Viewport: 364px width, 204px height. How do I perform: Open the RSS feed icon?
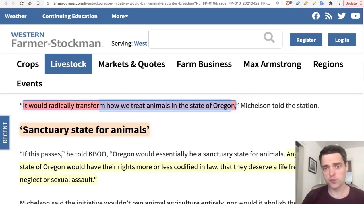pyautogui.click(x=328, y=16)
